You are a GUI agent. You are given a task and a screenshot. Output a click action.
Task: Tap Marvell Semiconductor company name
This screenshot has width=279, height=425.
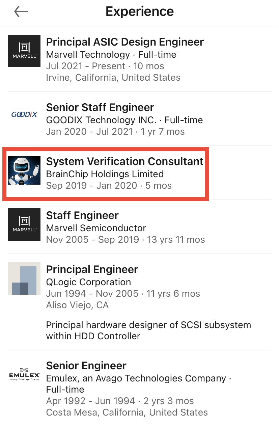pyautogui.click(x=96, y=228)
